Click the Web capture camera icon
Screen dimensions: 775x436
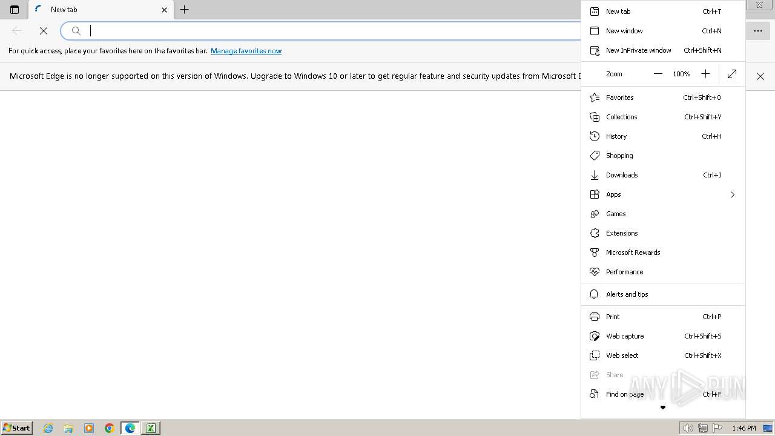(x=595, y=336)
